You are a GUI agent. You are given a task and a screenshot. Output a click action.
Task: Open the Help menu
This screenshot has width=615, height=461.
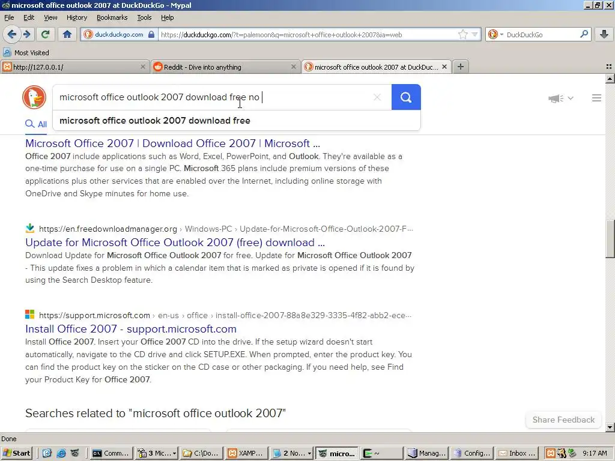coord(168,17)
